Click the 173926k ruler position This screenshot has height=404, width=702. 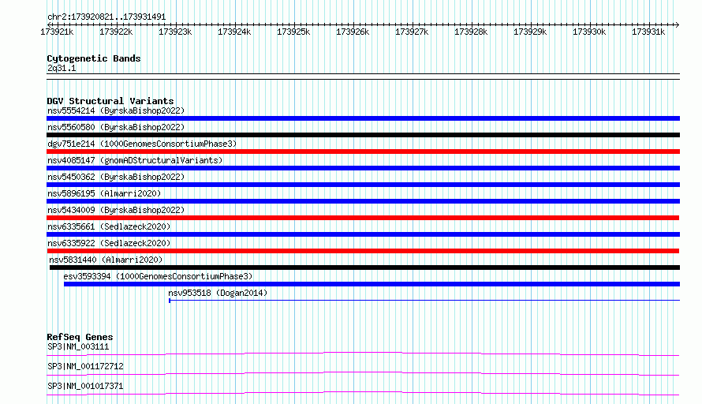(x=353, y=32)
